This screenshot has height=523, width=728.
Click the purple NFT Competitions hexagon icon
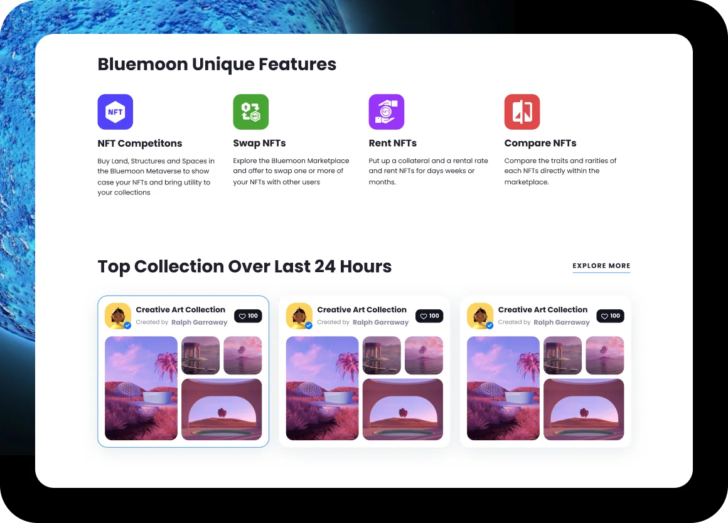click(x=115, y=112)
